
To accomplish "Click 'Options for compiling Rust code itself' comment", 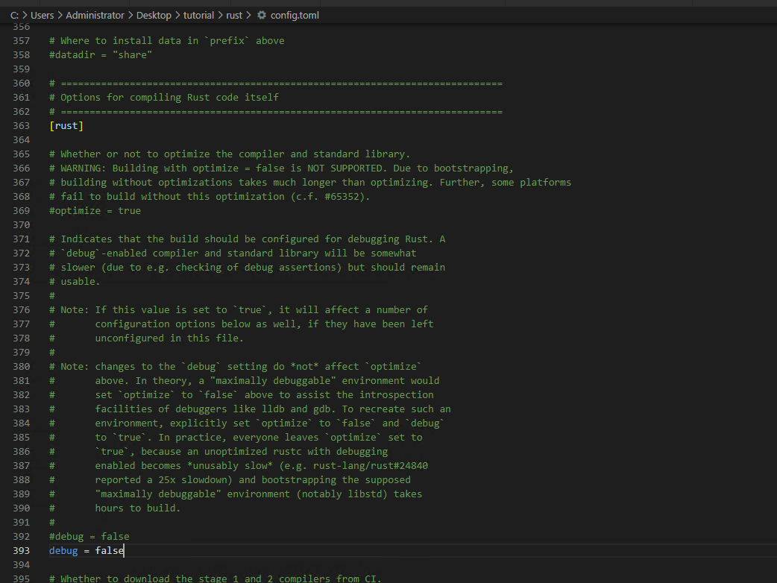I will click(x=169, y=98).
